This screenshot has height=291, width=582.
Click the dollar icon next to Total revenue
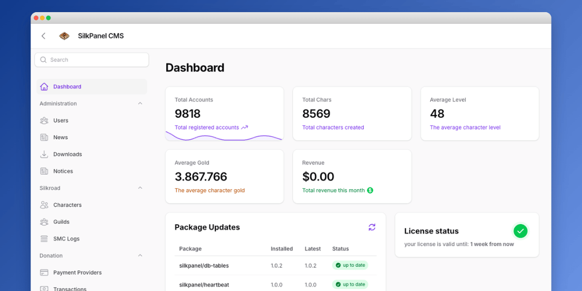pyautogui.click(x=370, y=190)
